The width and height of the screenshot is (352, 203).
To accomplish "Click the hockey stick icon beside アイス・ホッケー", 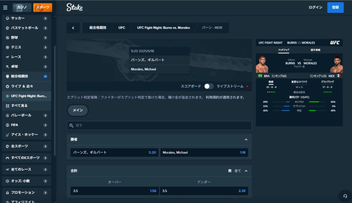I will tap(8, 135).
